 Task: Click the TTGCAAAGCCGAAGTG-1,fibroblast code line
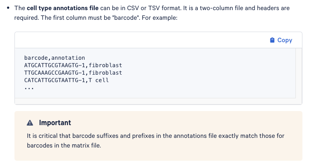pyautogui.click(x=73, y=73)
